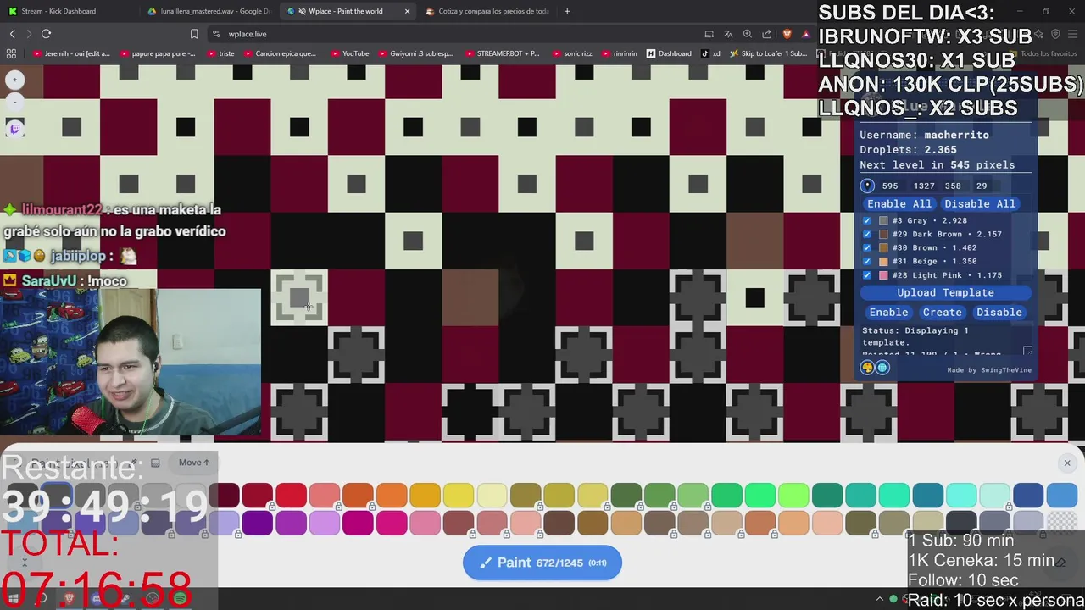Screen dimensions: 1085x610
Task: Click the Move palette button
Action: (193, 463)
